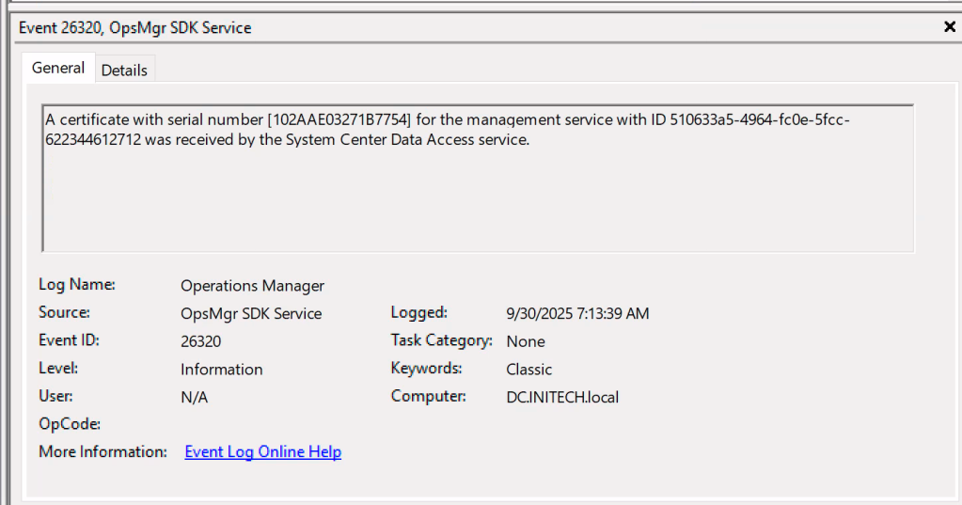Click the Level value Information
962x505 pixels.
click(221, 370)
